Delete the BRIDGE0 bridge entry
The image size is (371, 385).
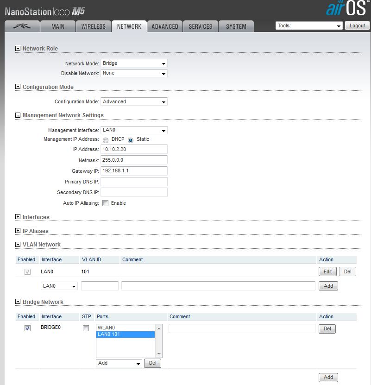pyautogui.click(x=327, y=328)
